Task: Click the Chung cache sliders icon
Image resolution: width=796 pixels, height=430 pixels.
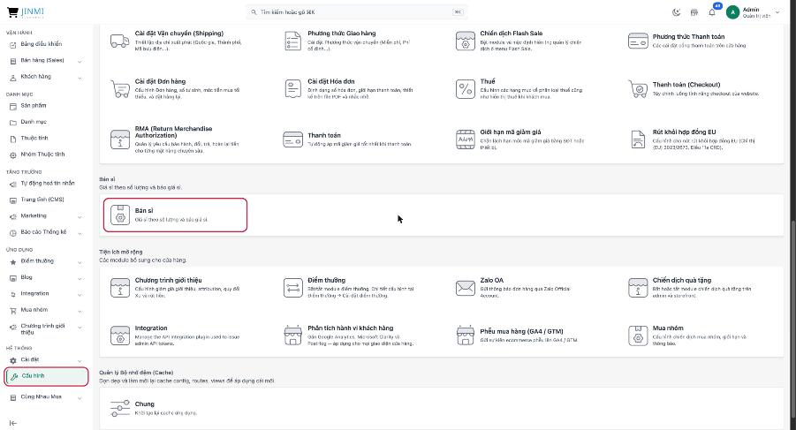Action: tap(120, 408)
